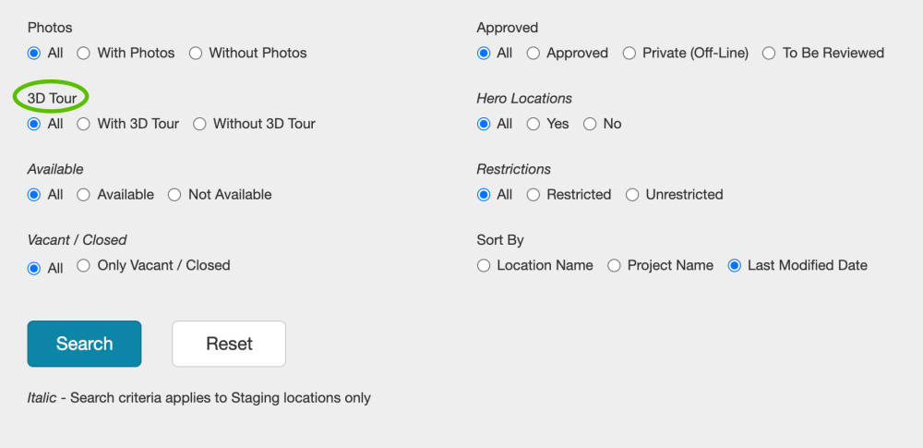Select the Unrestricted radio option
Viewport: 923px width, 448px height.
pyautogui.click(x=632, y=195)
